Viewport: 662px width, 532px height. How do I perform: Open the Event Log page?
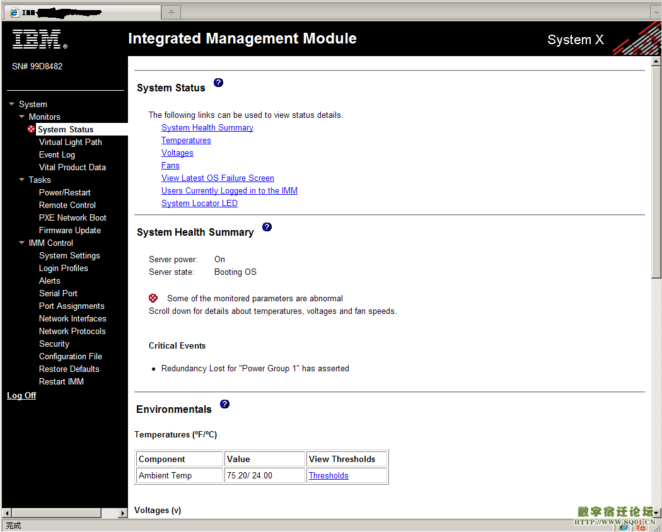click(57, 154)
